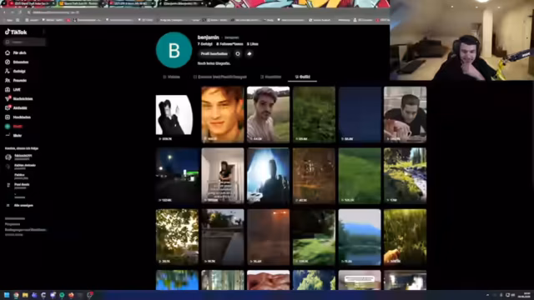
Task: Open the Freunde friends icon
Action: coord(8,80)
